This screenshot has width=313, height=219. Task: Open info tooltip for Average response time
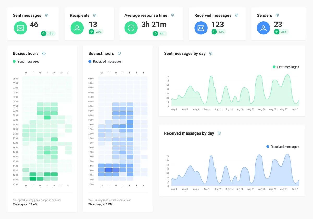click(172, 15)
